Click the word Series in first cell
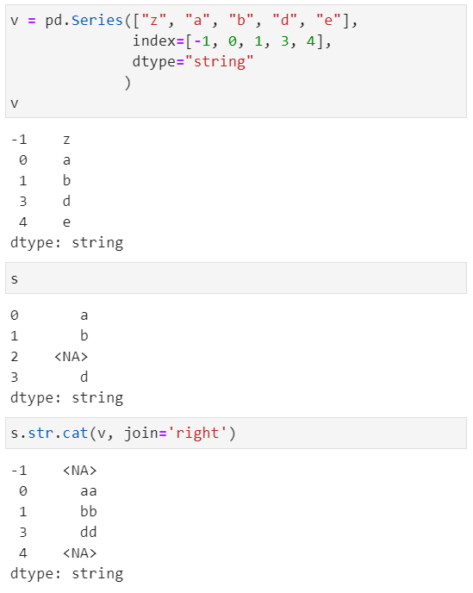Image resolution: width=473 pixels, height=593 pixels. tap(97, 21)
